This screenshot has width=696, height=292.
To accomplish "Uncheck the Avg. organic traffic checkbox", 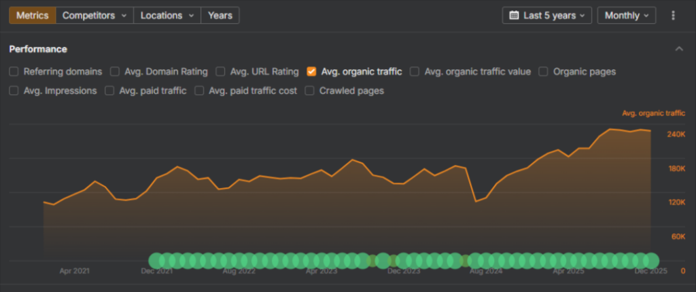I will pyautogui.click(x=311, y=71).
